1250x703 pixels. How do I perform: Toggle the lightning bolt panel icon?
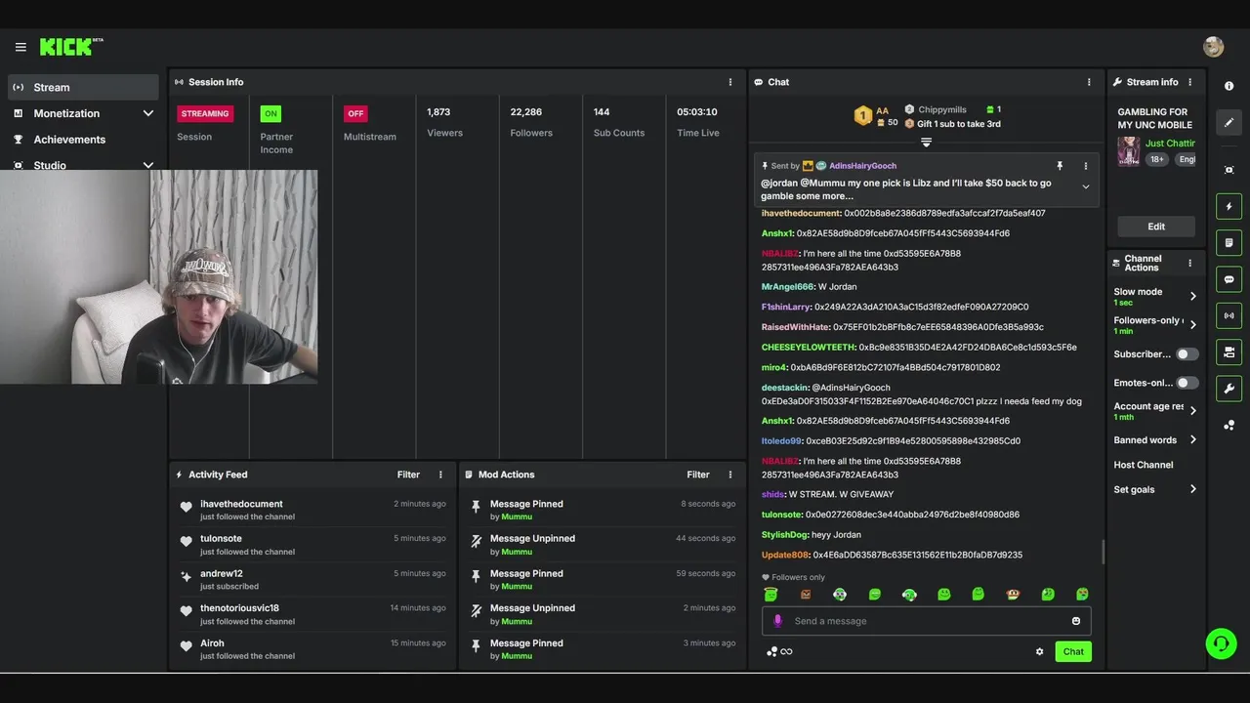tap(1229, 206)
